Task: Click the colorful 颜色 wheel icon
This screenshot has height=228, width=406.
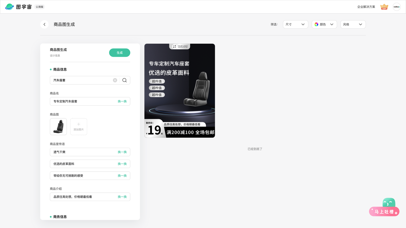Action: click(316, 24)
